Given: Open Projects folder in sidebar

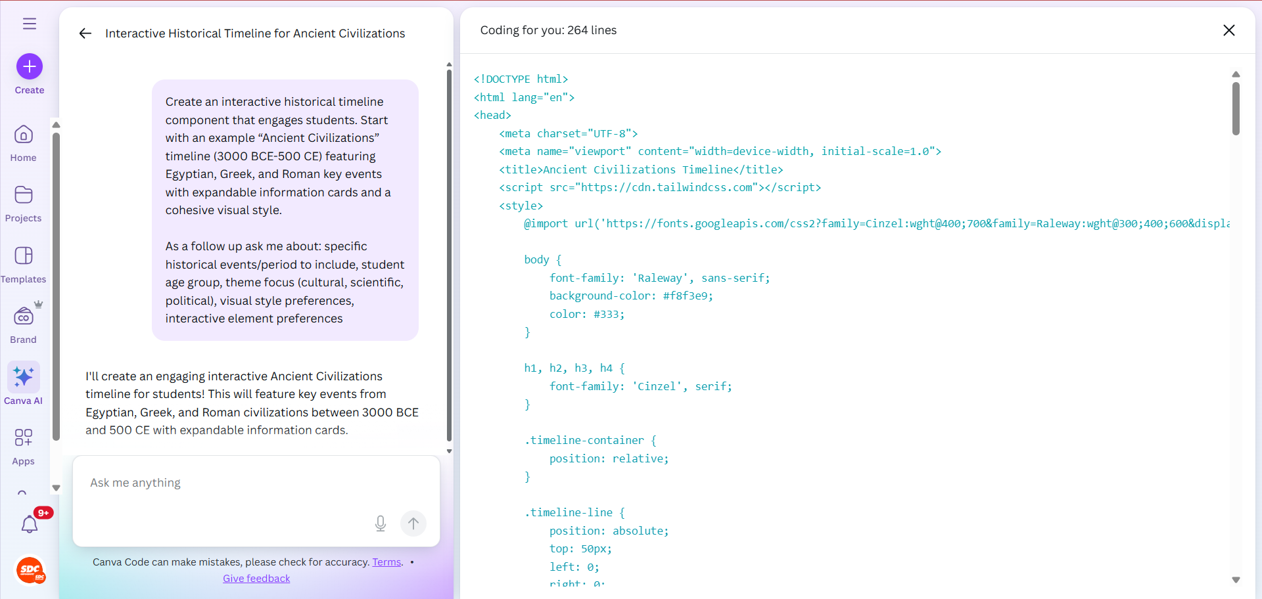Looking at the screenshot, I should (x=24, y=204).
